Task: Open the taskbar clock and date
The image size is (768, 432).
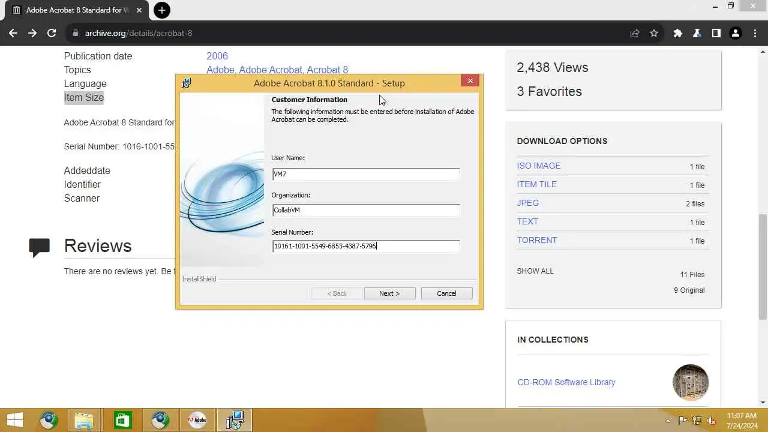Action: point(742,420)
